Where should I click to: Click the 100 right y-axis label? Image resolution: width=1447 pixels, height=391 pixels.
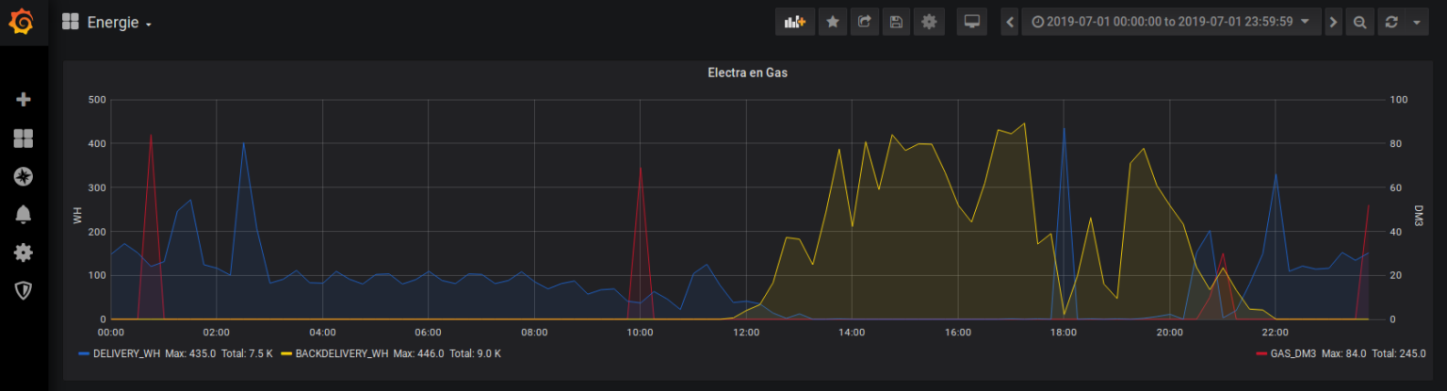click(x=1399, y=100)
